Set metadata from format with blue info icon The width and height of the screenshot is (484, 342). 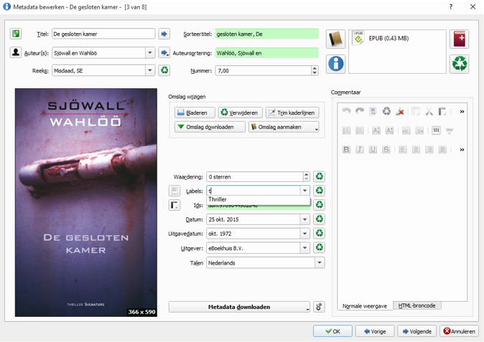(x=335, y=64)
